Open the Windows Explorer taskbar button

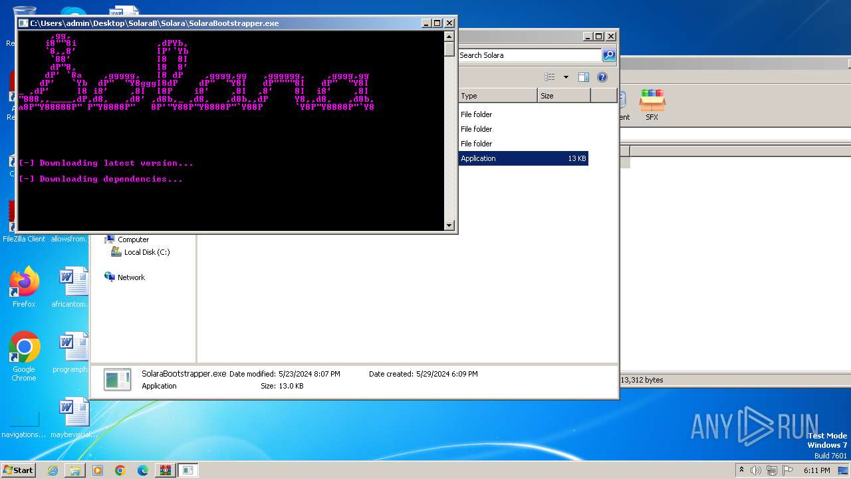point(75,470)
